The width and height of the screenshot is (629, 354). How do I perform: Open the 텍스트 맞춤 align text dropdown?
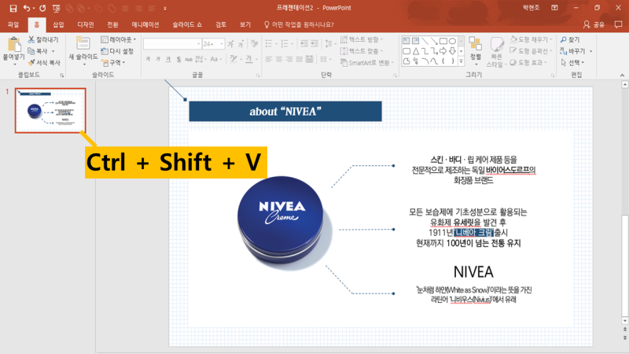coord(361,51)
